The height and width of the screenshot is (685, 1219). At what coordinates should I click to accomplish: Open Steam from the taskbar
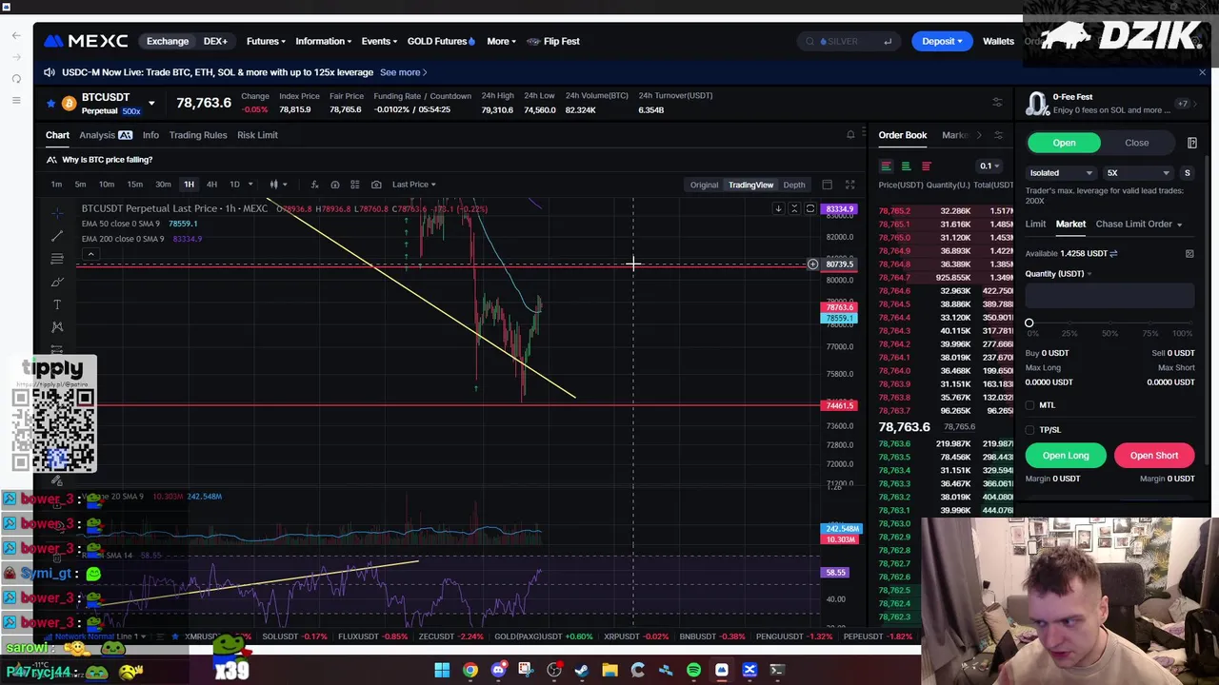[582, 671]
